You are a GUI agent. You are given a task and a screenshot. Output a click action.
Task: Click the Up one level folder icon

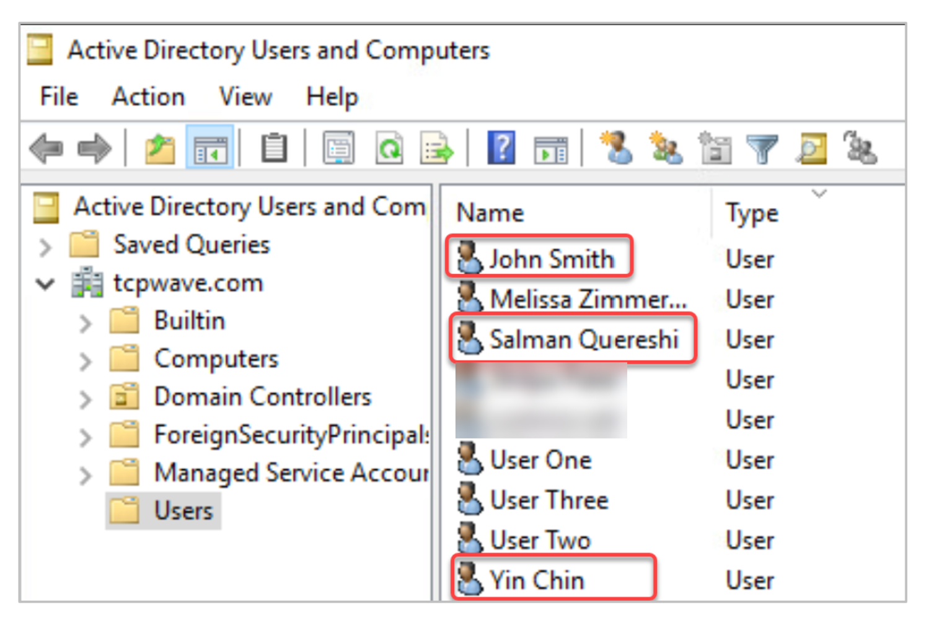coord(159,149)
